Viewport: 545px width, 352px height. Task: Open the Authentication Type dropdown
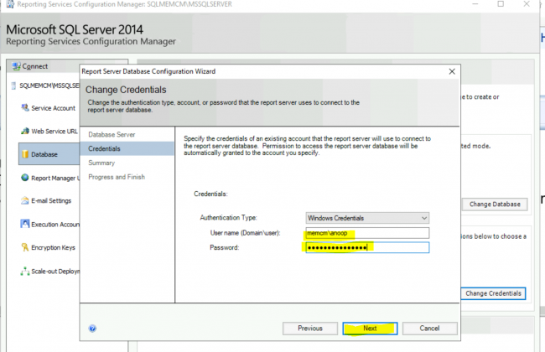(367, 218)
